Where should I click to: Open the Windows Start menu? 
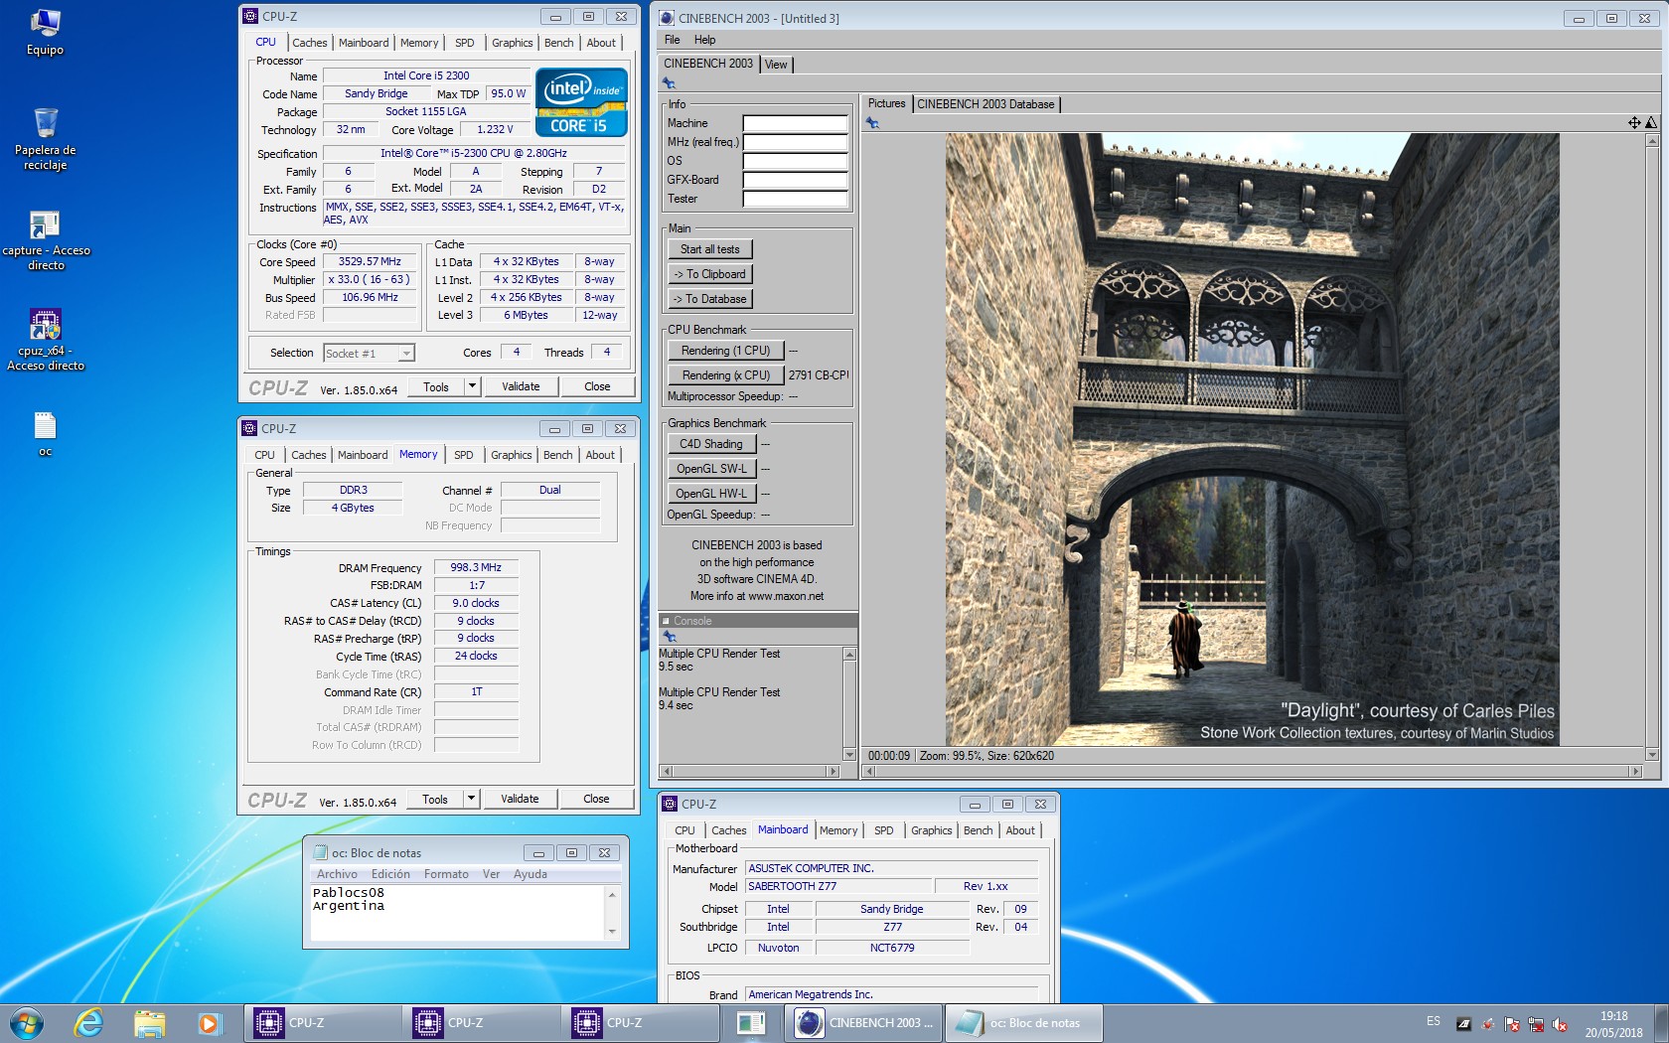[26, 1023]
